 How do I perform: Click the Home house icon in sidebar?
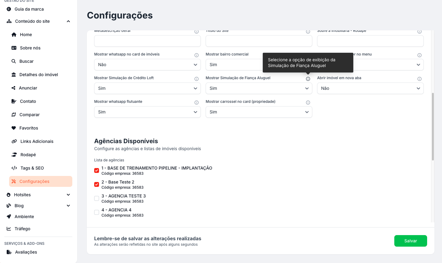point(14,35)
